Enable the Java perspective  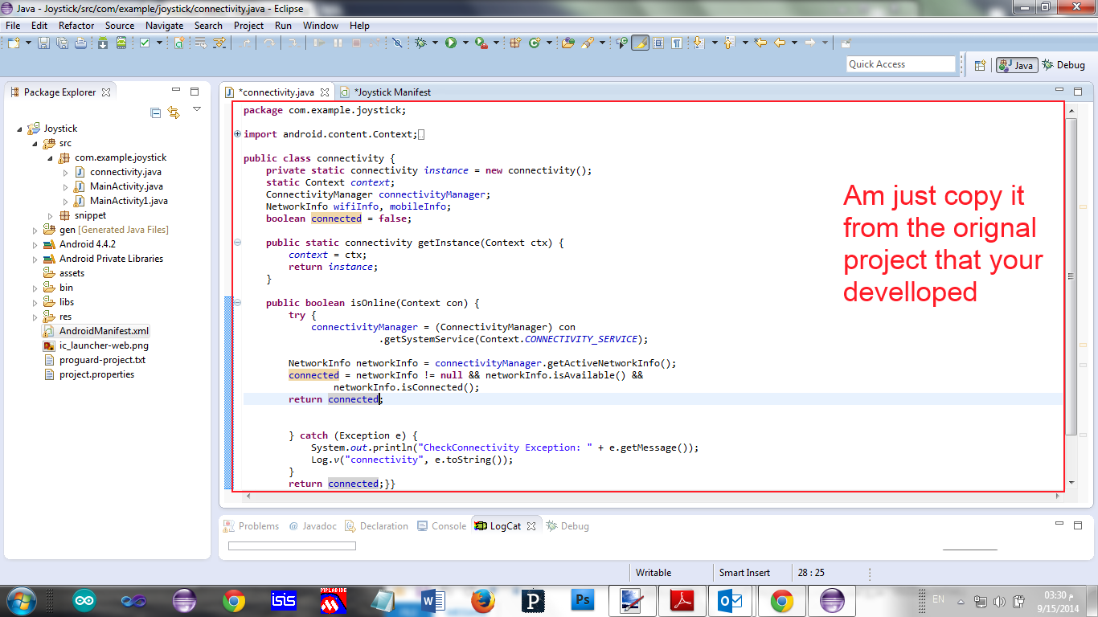pos(1016,64)
